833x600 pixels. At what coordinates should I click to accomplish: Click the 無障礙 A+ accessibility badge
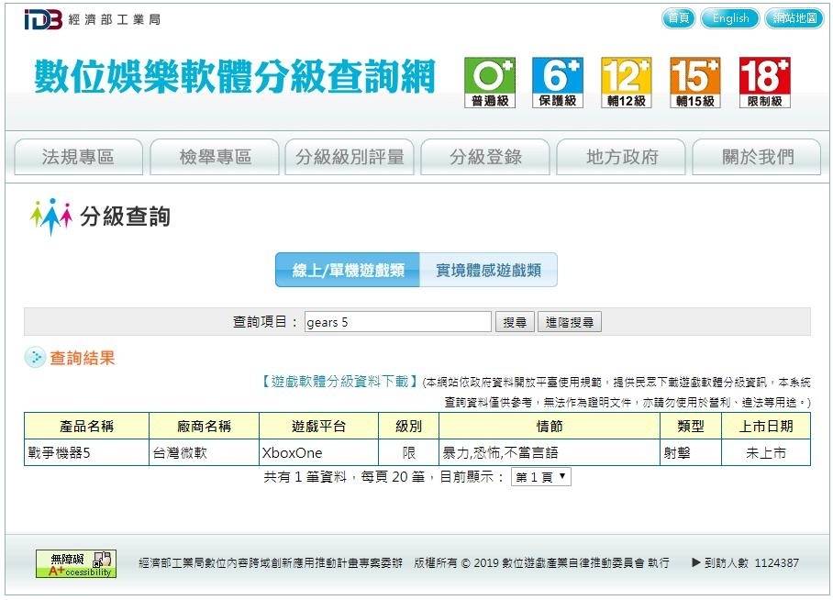[x=76, y=563]
